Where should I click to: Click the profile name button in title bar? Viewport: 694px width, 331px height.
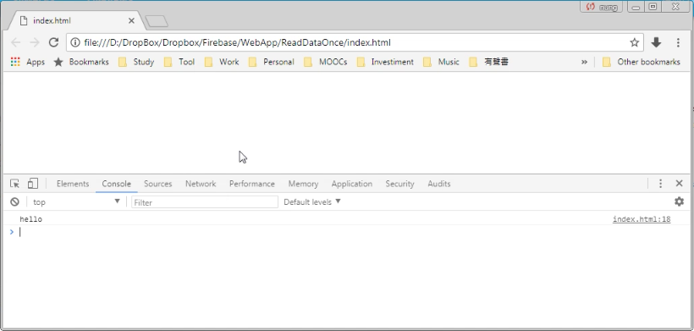coord(603,7)
